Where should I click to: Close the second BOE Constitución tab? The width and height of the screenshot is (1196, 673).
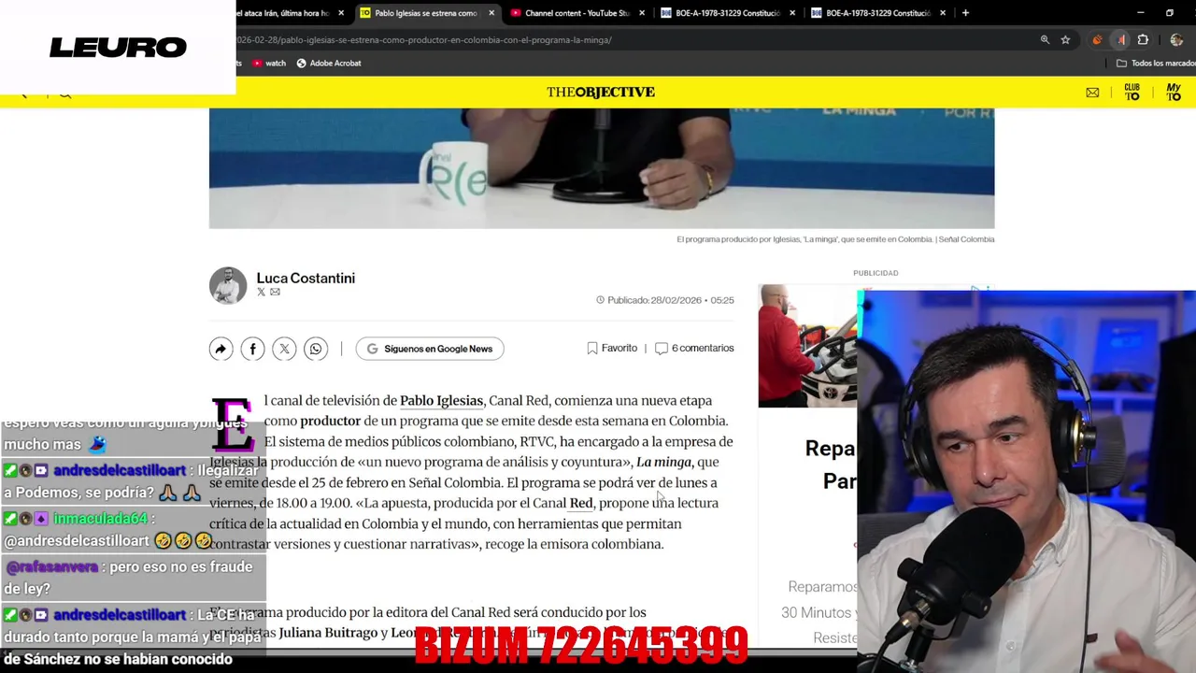(943, 13)
